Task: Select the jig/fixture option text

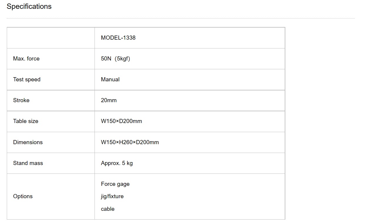Action: click(112, 196)
